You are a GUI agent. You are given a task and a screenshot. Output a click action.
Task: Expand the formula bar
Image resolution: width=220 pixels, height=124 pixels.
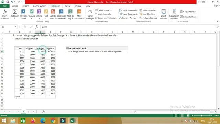point(218,27)
